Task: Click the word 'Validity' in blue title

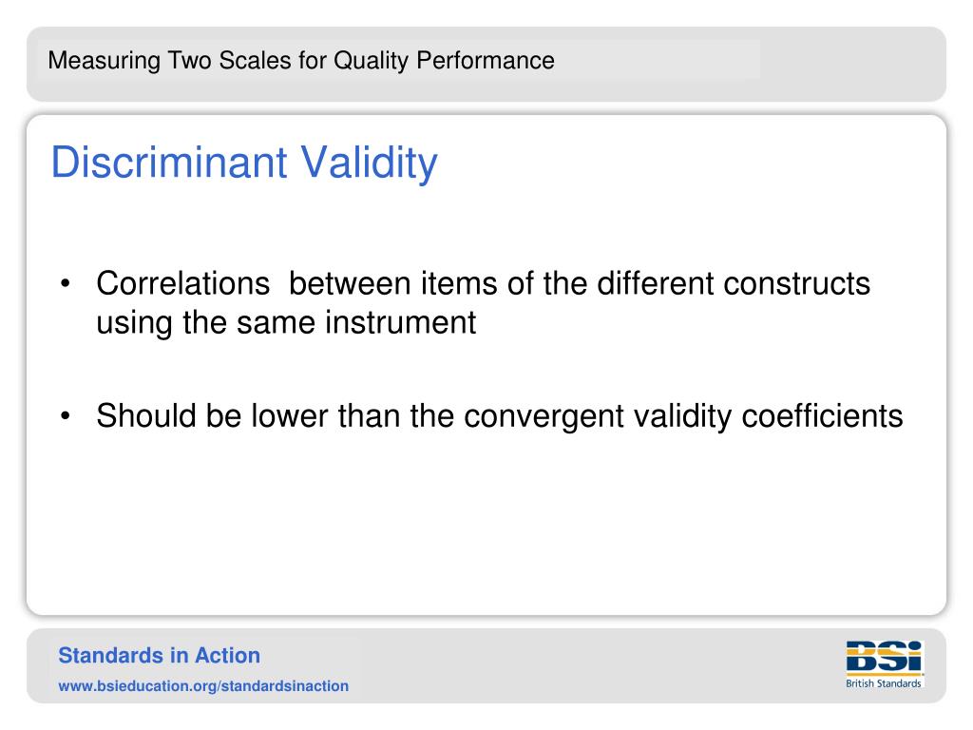Action: (370, 163)
